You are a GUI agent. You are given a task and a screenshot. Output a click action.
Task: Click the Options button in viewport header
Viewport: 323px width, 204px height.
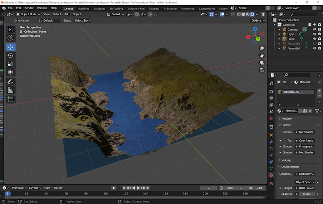[x=258, y=21]
